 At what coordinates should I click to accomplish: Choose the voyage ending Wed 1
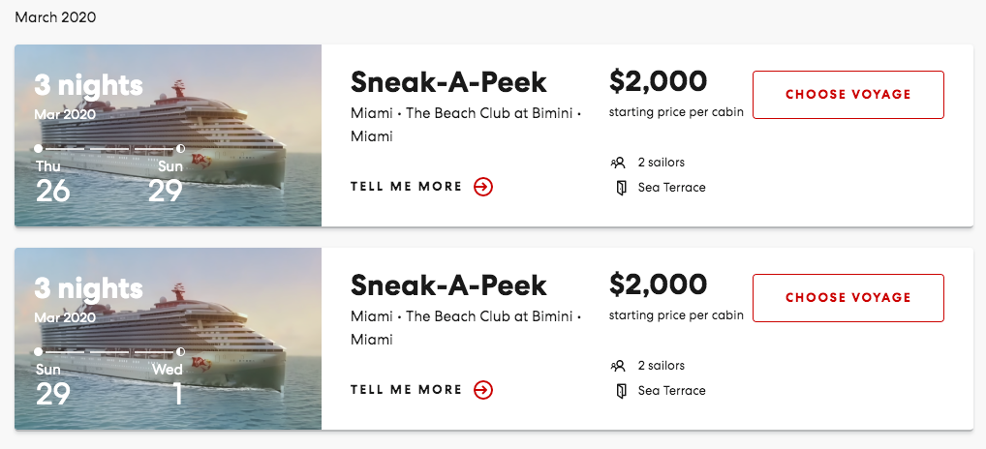[x=847, y=298]
